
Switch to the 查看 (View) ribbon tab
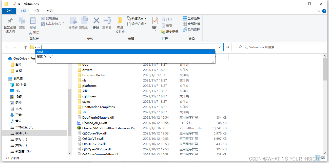click(x=50, y=11)
